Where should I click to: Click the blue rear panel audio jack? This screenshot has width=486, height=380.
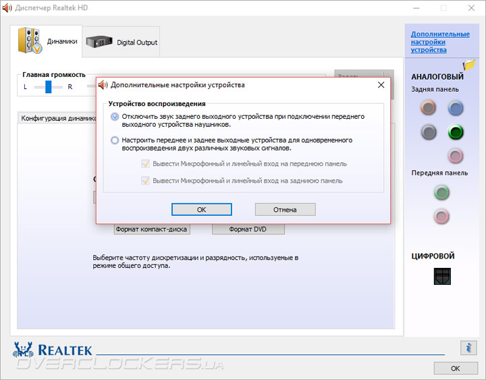tap(456, 108)
